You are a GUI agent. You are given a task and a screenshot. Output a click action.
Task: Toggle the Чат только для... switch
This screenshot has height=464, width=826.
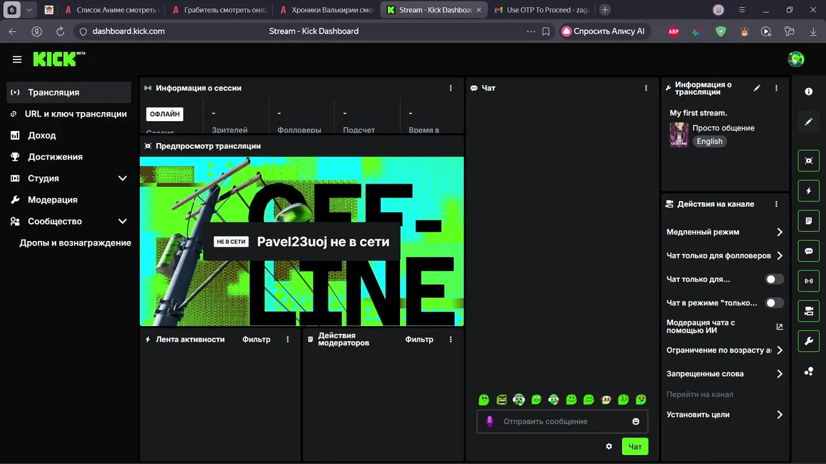coord(774,279)
